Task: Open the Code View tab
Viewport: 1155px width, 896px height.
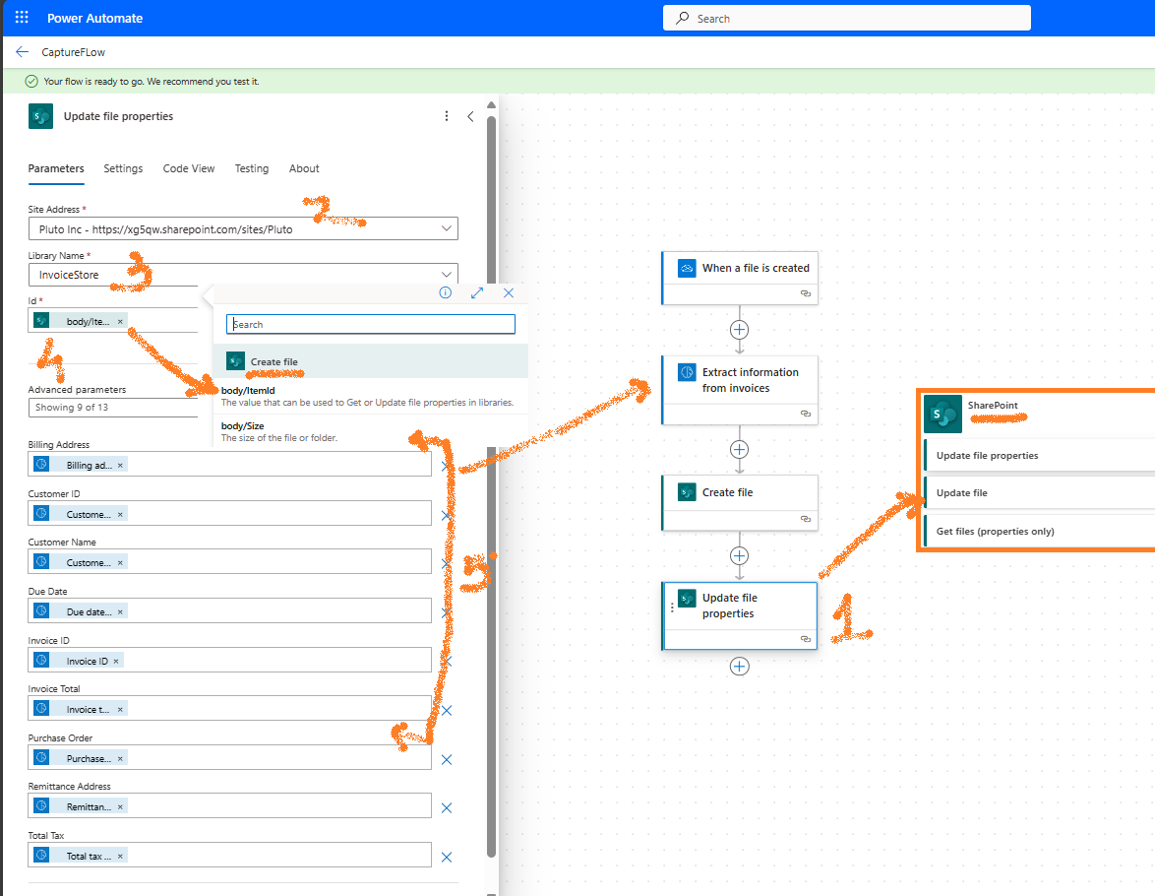Action: point(189,169)
